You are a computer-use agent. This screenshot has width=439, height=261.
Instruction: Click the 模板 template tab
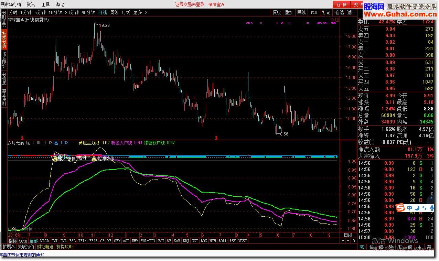23,241
